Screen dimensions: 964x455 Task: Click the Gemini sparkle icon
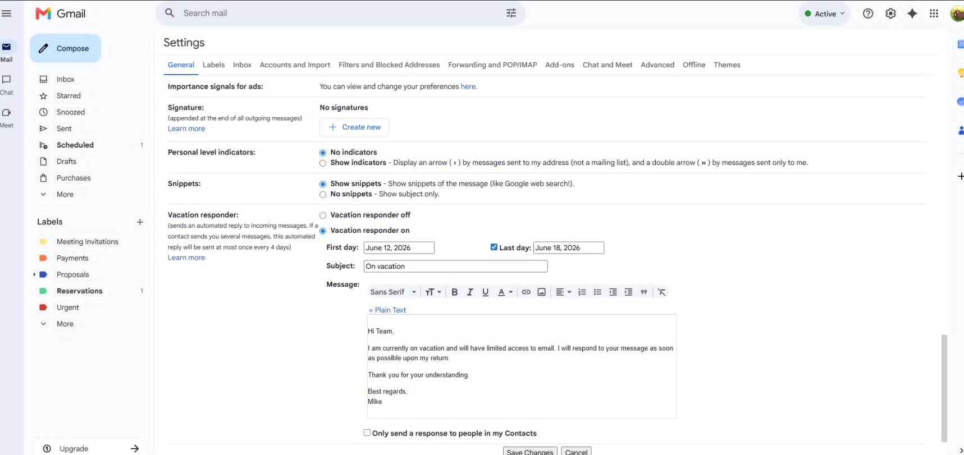click(x=912, y=13)
